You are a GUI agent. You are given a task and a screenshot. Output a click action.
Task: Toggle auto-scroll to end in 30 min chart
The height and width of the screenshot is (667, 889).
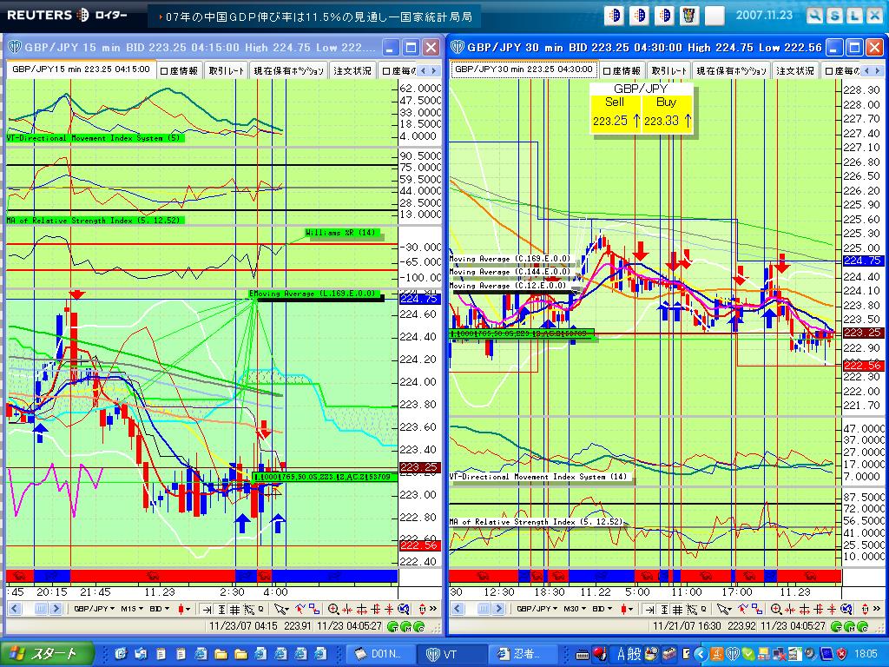(649, 610)
